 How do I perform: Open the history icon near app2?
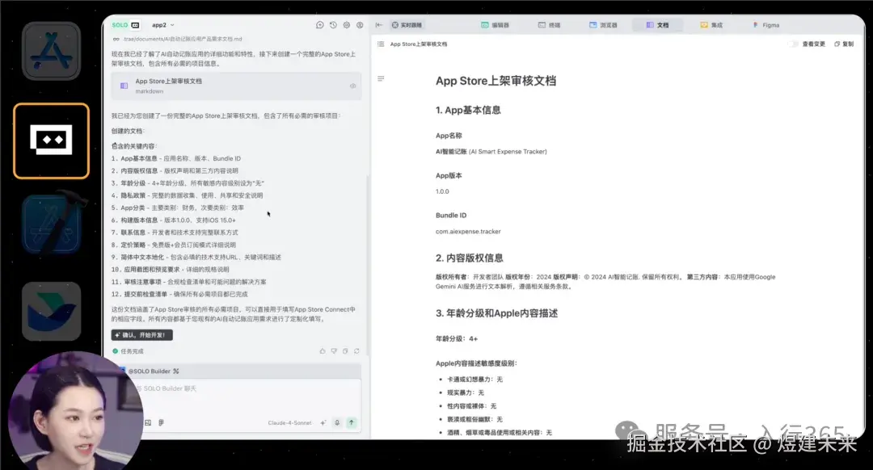pos(332,24)
